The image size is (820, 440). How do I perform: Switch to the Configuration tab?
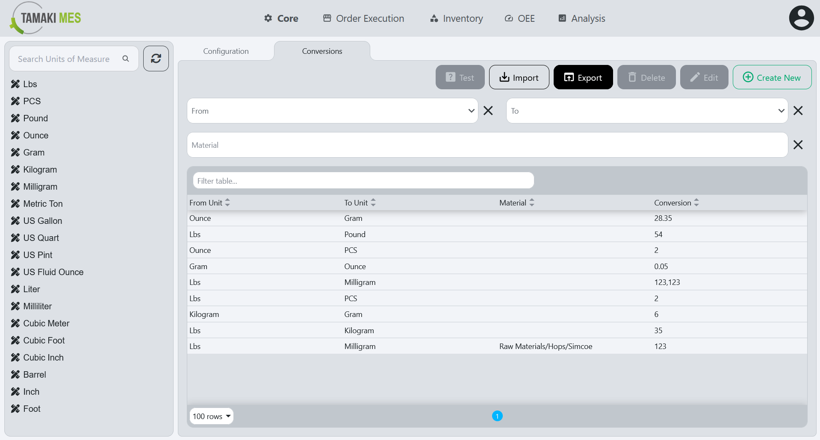[x=226, y=51]
